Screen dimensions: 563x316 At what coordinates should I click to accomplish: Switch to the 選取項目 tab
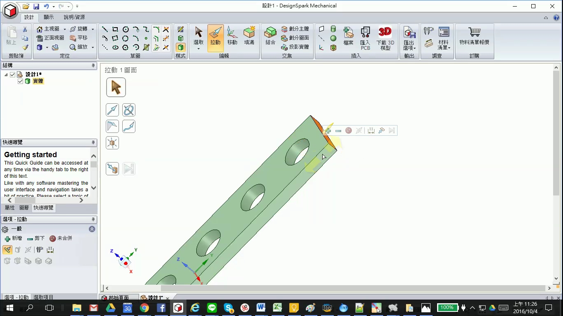point(43,297)
